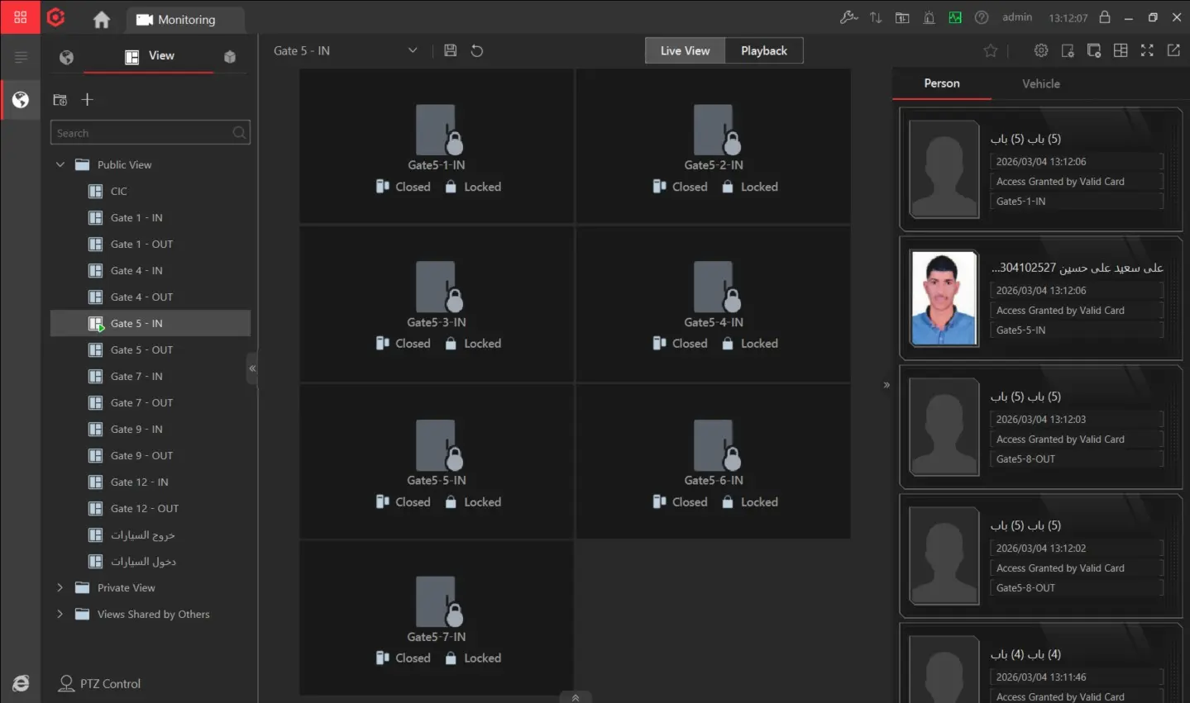Viewport: 1190px width, 703px height.
Task: Open the main menu grid icon
Action: click(20, 17)
